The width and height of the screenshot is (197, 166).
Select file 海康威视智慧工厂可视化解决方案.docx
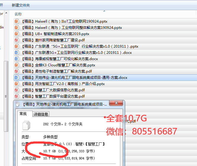105,59
